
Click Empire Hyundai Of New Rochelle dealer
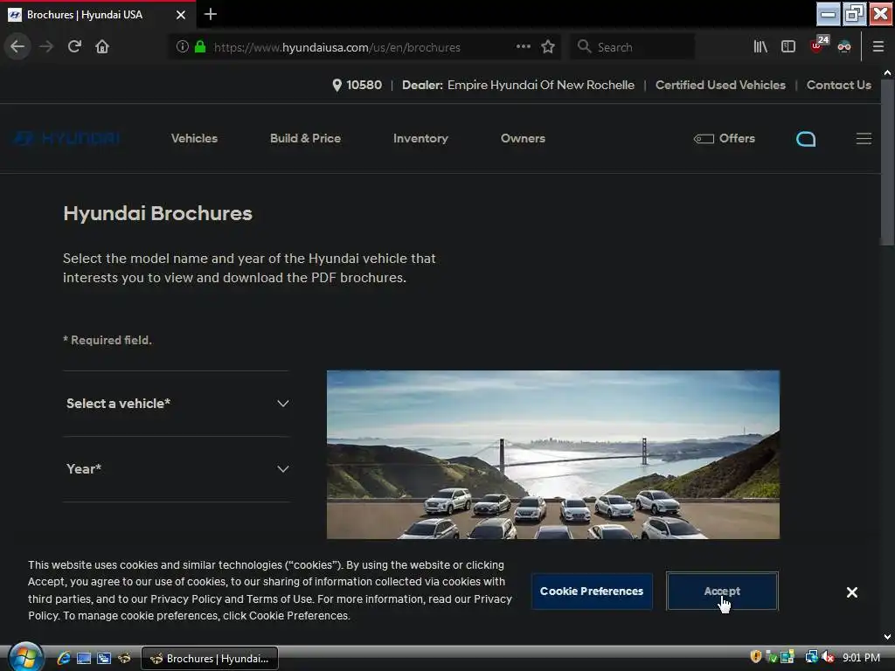[x=540, y=85]
